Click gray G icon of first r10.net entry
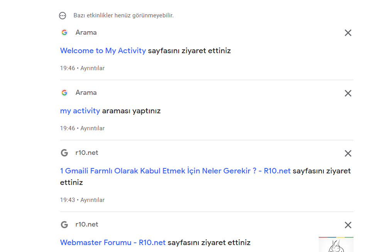 coord(64,153)
